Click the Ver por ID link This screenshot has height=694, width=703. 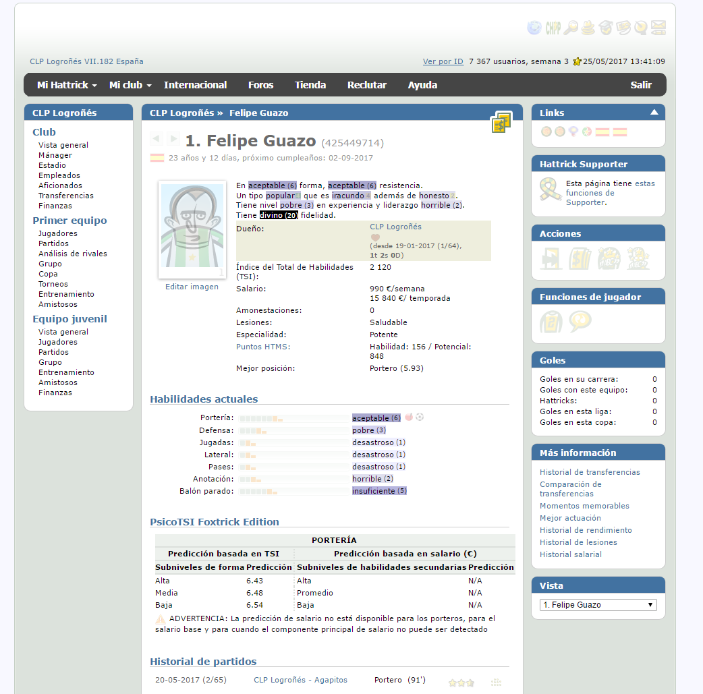(443, 61)
